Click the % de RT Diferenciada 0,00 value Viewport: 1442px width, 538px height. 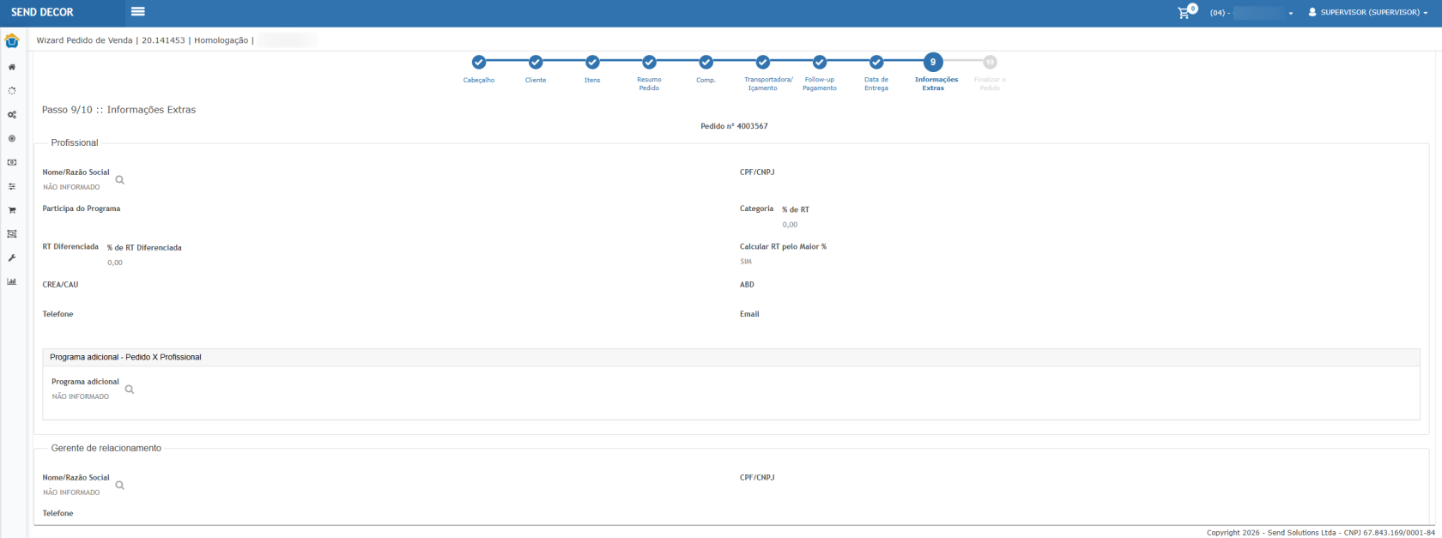[115, 263]
